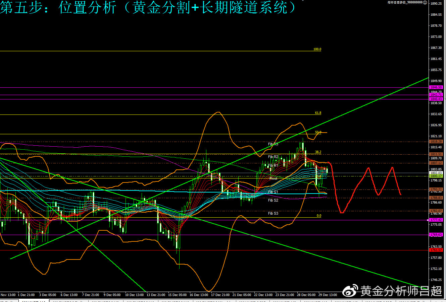The image size is (446, 302).
Task: Click the 1890.25 price scale value
Action: coord(436,4)
